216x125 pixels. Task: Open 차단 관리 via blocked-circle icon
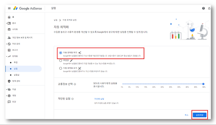[x=9, y=44]
